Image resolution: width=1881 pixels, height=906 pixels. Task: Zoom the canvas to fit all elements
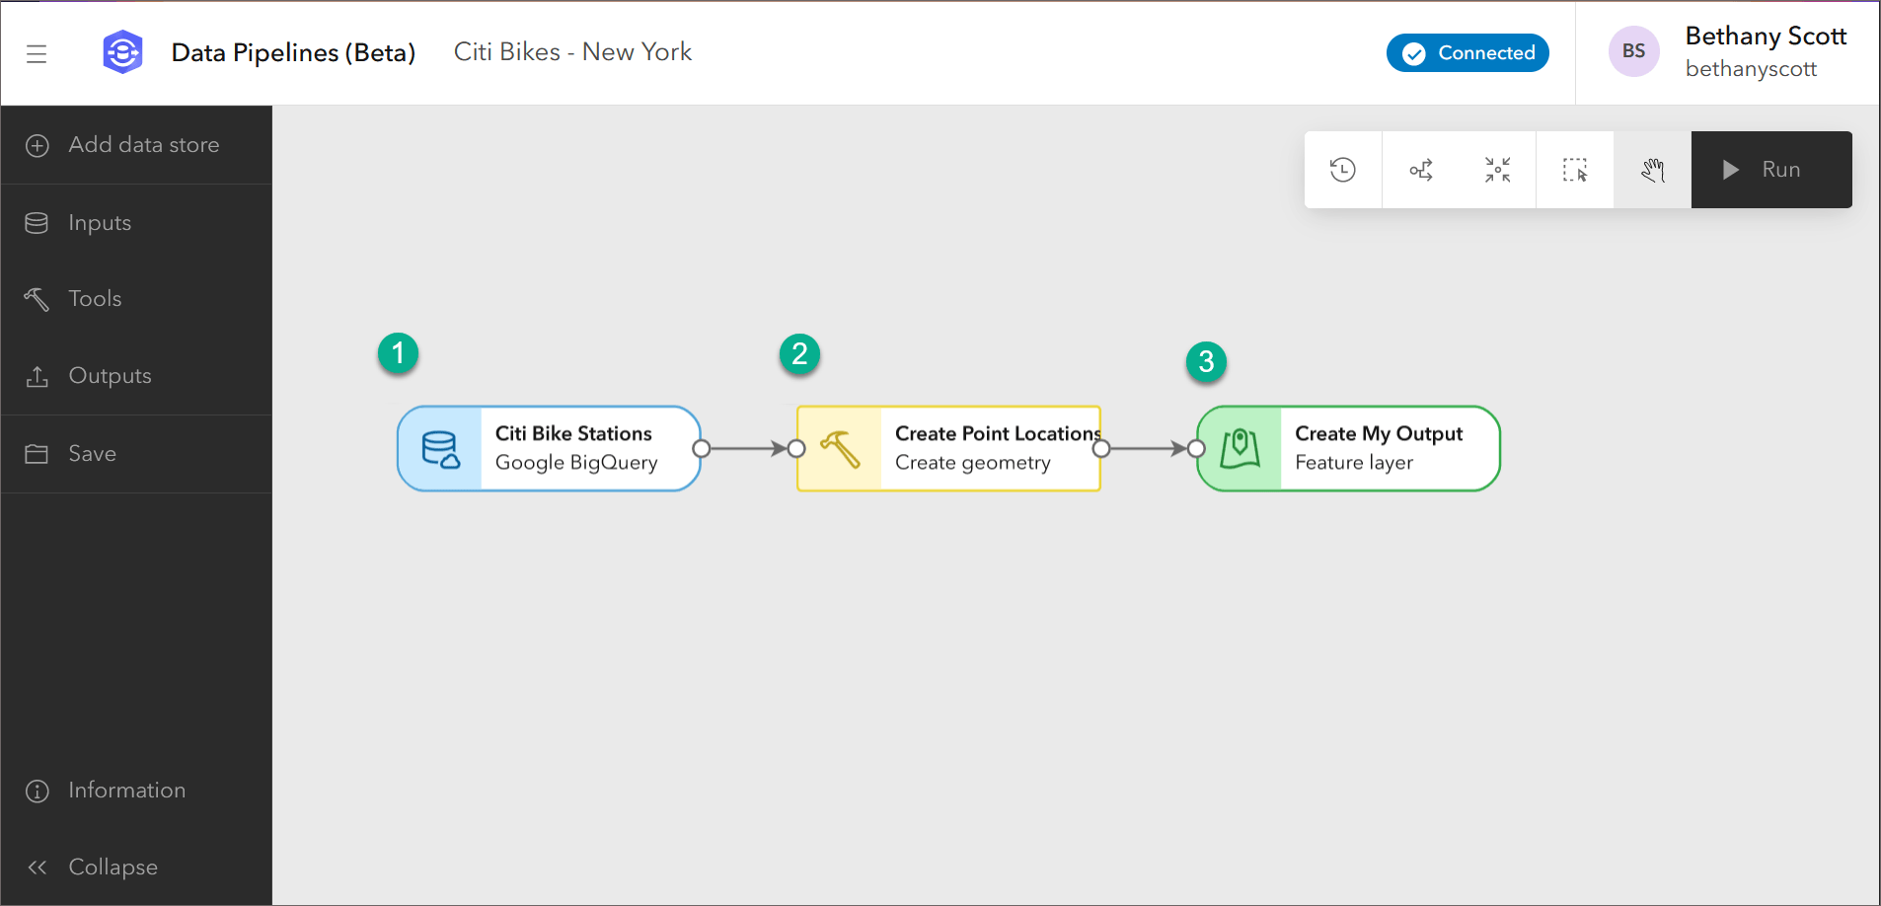click(x=1497, y=169)
